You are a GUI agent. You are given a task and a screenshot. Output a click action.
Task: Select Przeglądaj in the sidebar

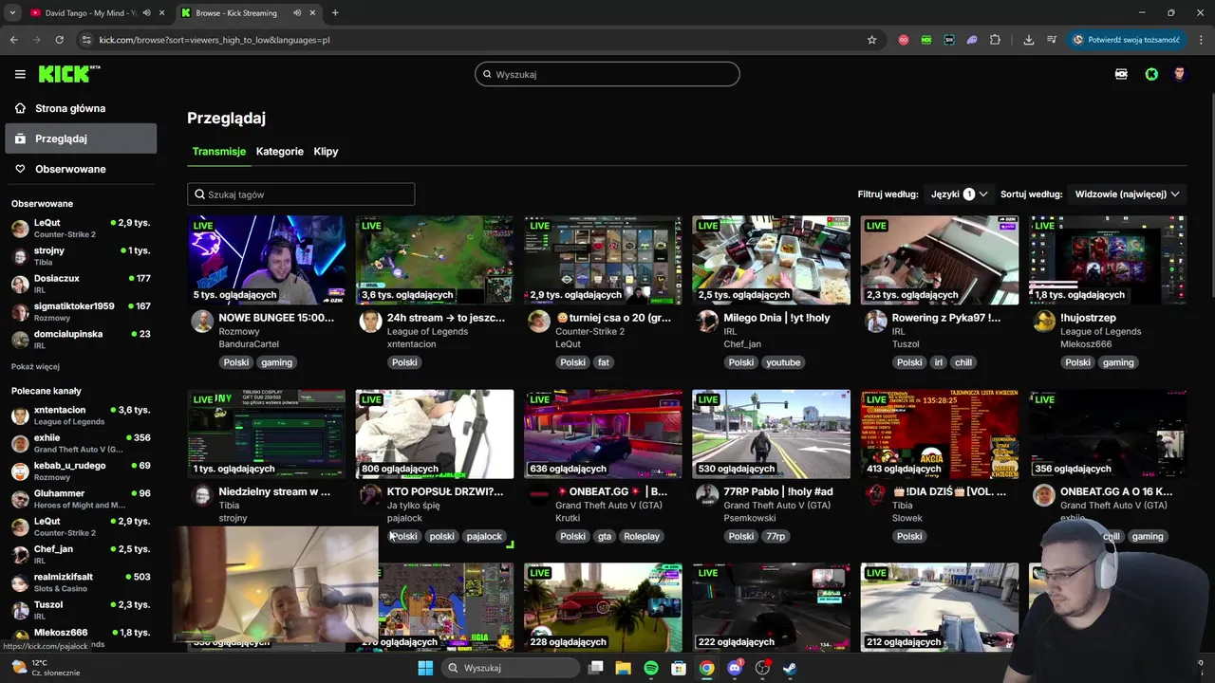(x=81, y=138)
